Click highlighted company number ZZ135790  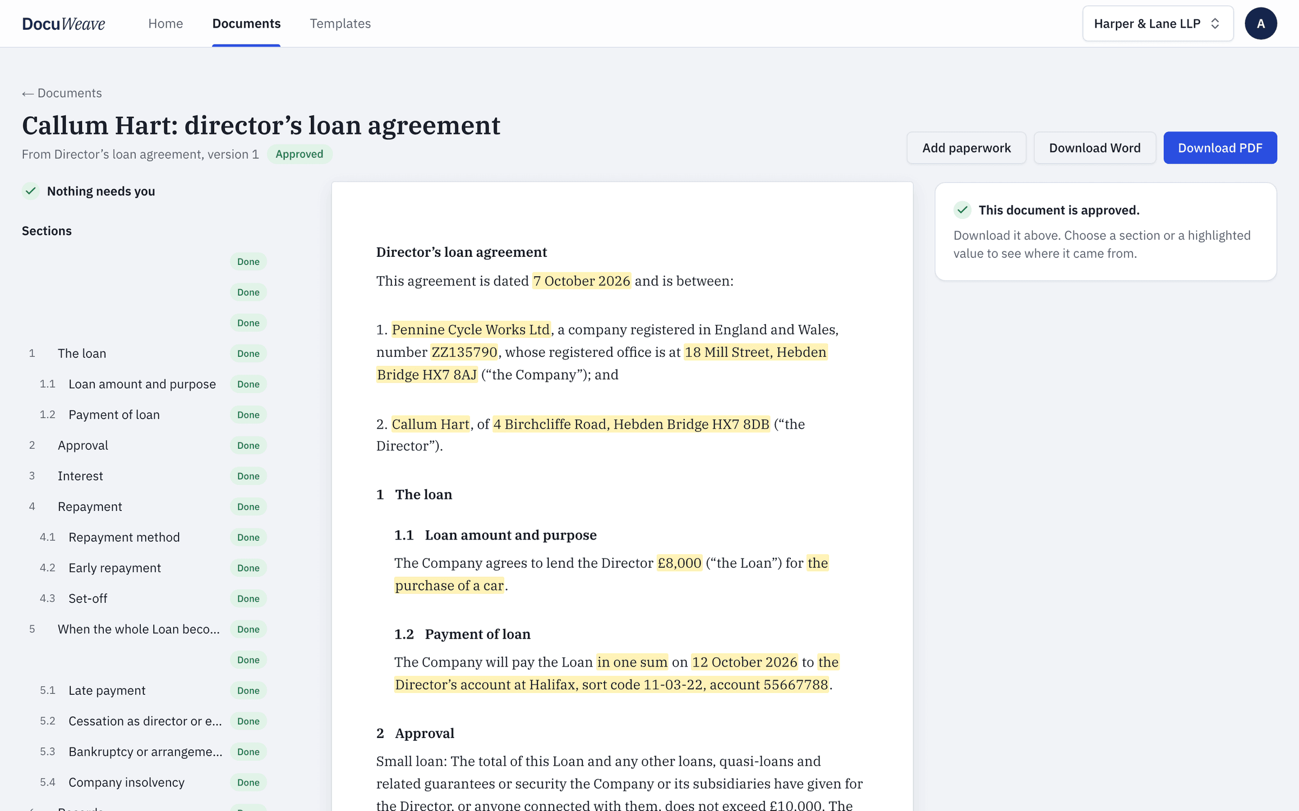point(464,352)
